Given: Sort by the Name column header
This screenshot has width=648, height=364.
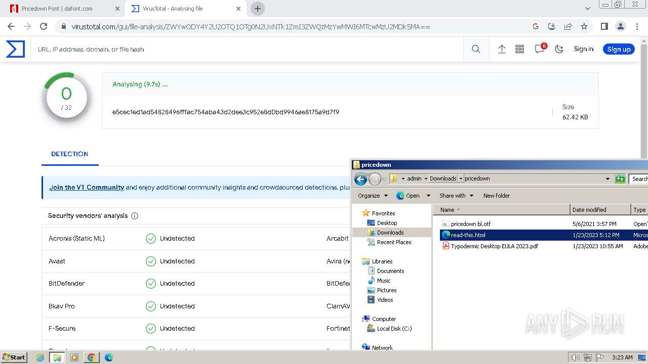Looking at the screenshot, I should point(502,210).
